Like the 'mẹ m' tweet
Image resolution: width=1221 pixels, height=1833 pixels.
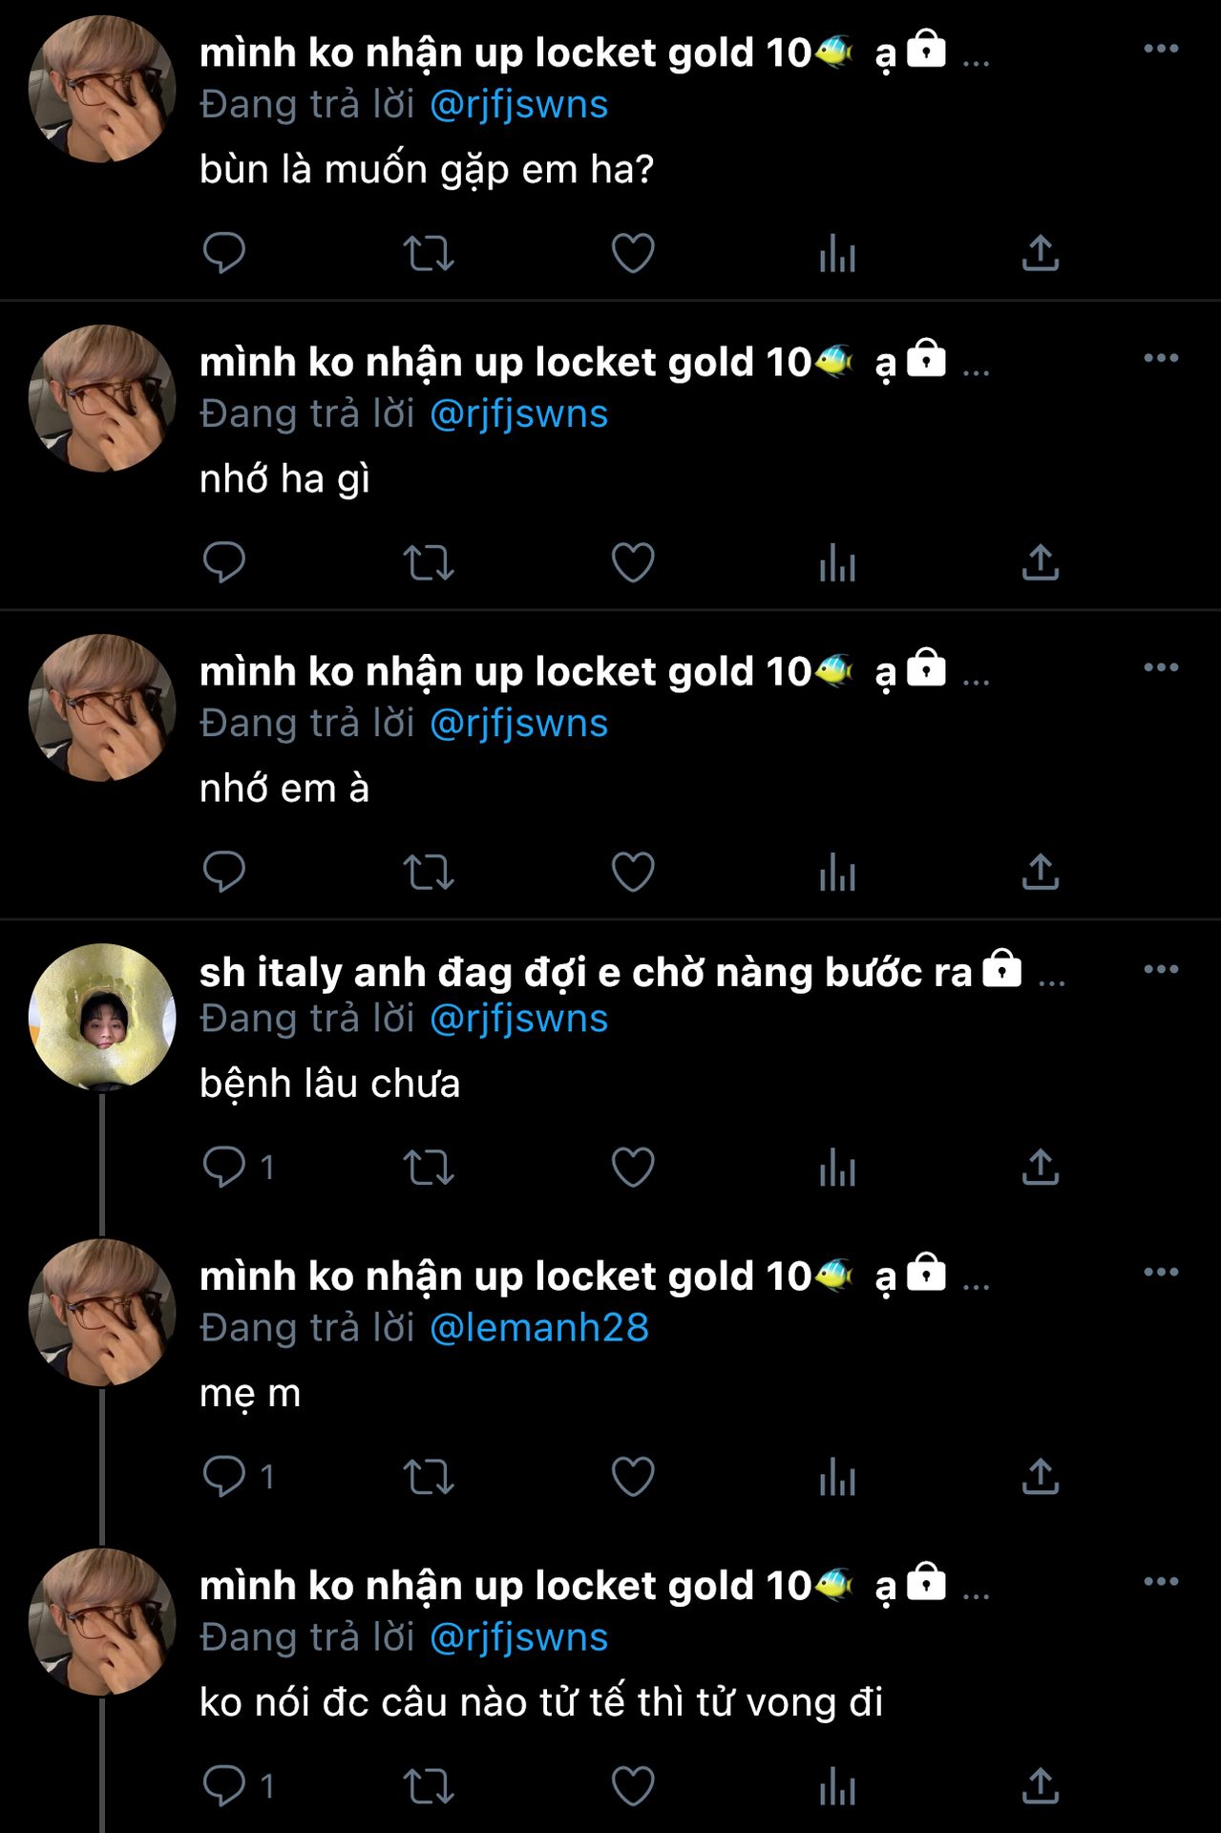click(633, 1476)
